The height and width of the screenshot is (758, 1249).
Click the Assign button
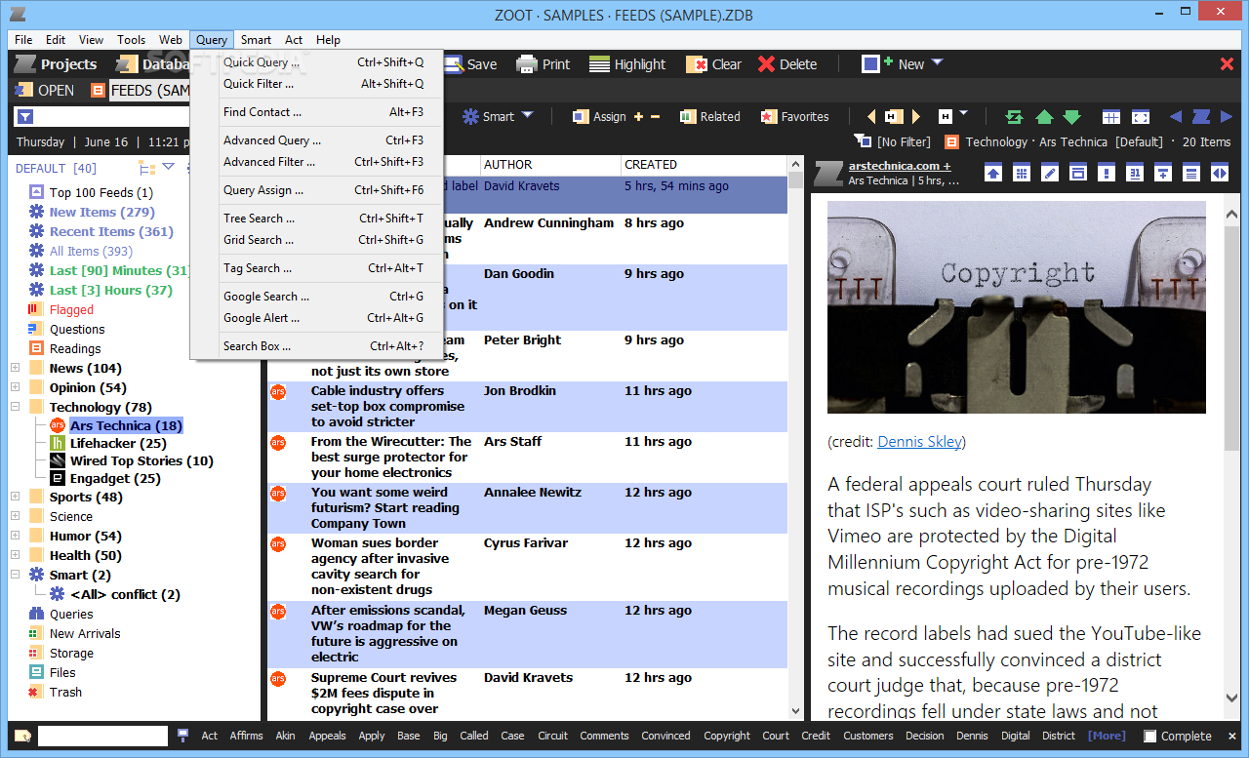600,116
